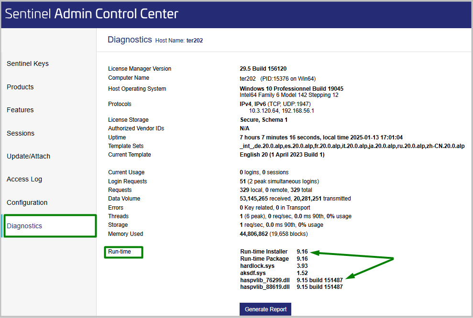Click the Generate Report button
Image resolution: width=473 pixels, height=318 pixels.
click(265, 309)
